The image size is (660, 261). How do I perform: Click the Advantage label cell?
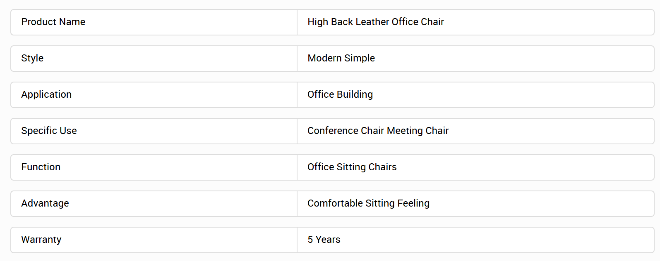154,204
